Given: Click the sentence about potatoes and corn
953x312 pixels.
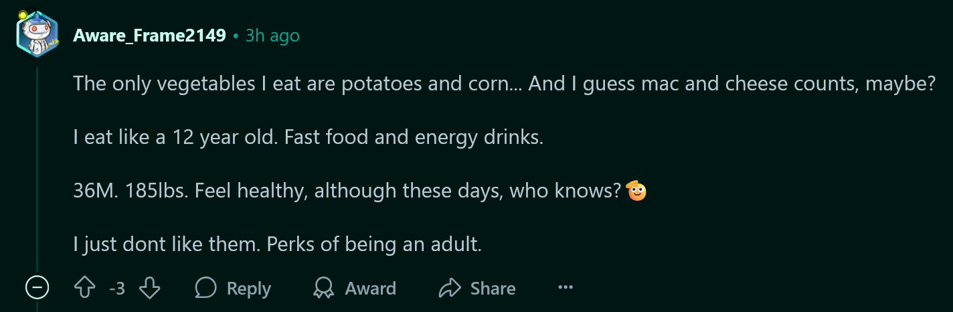Looking at the screenshot, I should (x=504, y=85).
